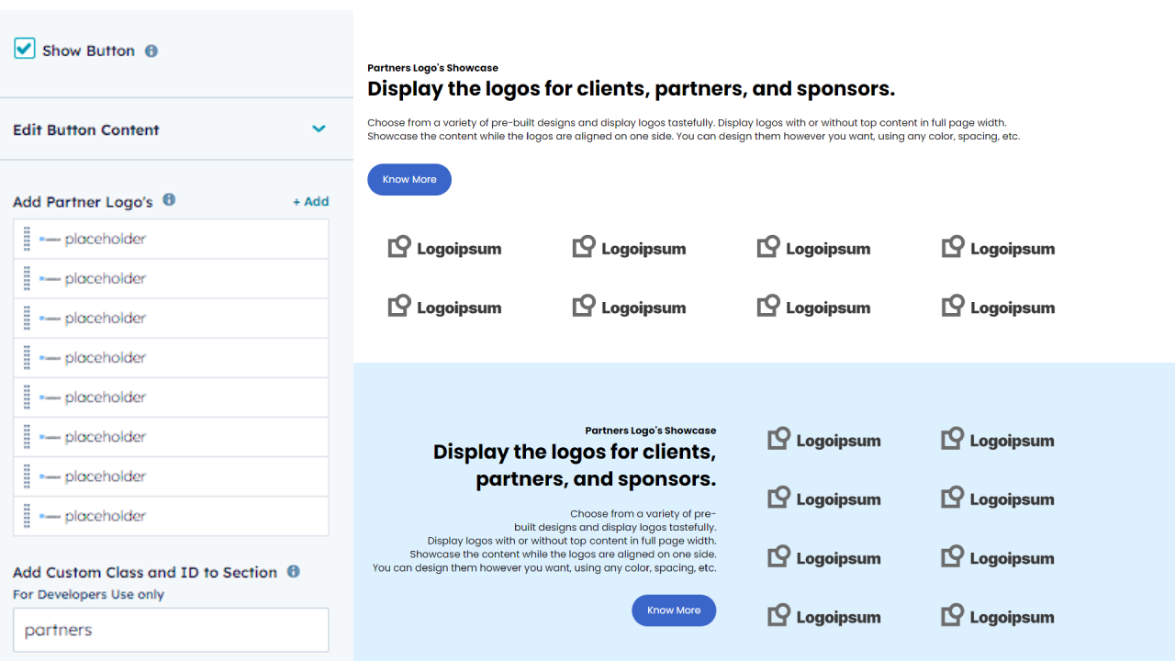
Task: Open the sixth placeholder logo item
Action: pos(105,436)
